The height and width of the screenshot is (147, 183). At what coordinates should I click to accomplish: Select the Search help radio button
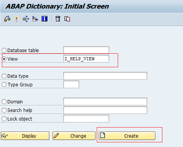click(4, 110)
